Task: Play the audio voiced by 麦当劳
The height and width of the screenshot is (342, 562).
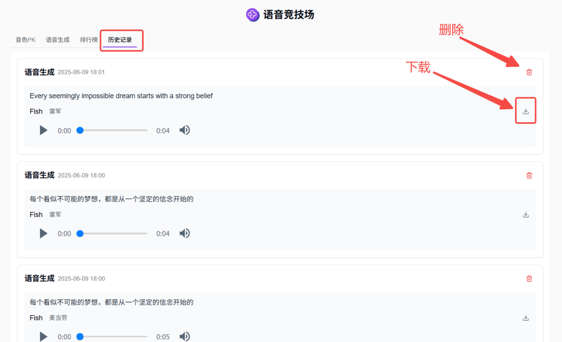Action: 43,337
